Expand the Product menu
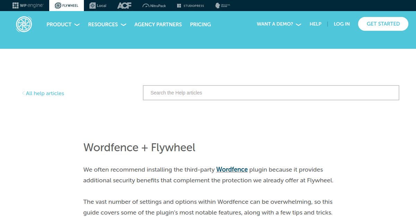This screenshot has height=218, width=416. pos(63,25)
